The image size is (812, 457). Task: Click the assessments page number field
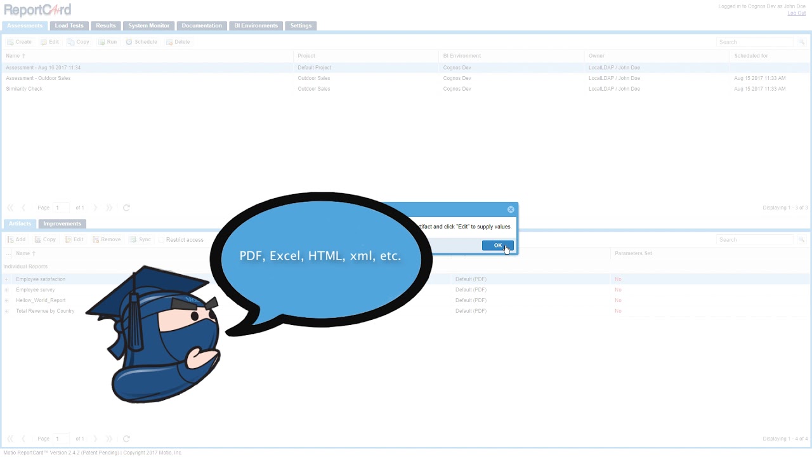(62, 208)
